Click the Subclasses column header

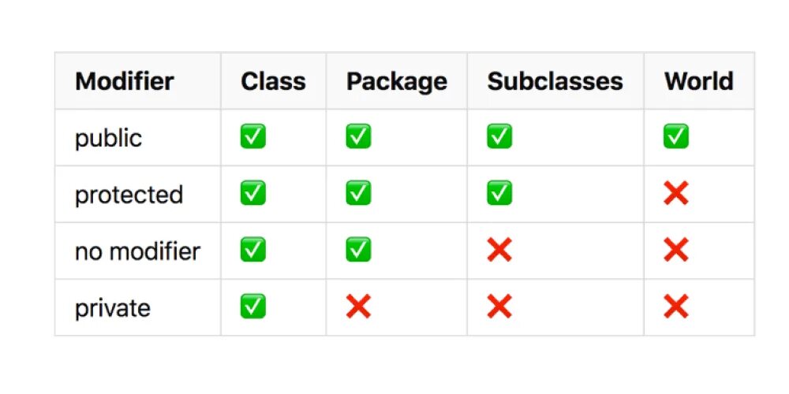555,81
